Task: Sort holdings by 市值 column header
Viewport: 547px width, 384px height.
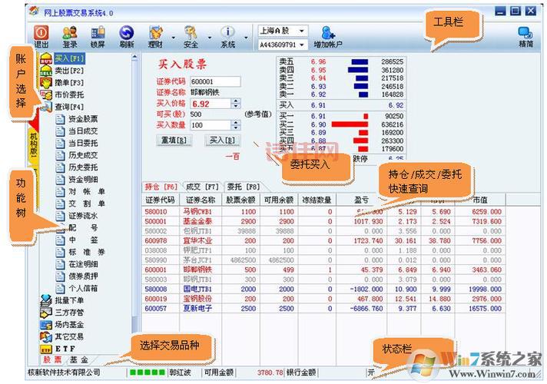Action: coord(480,200)
